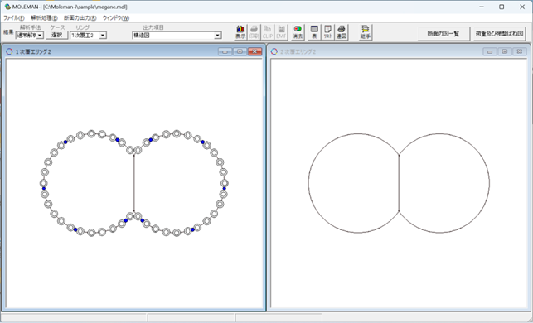Image resolution: width=533 pixels, height=323 pixels.
Task: Expand the 解析手法 dropdown
Action: tap(40, 36)
